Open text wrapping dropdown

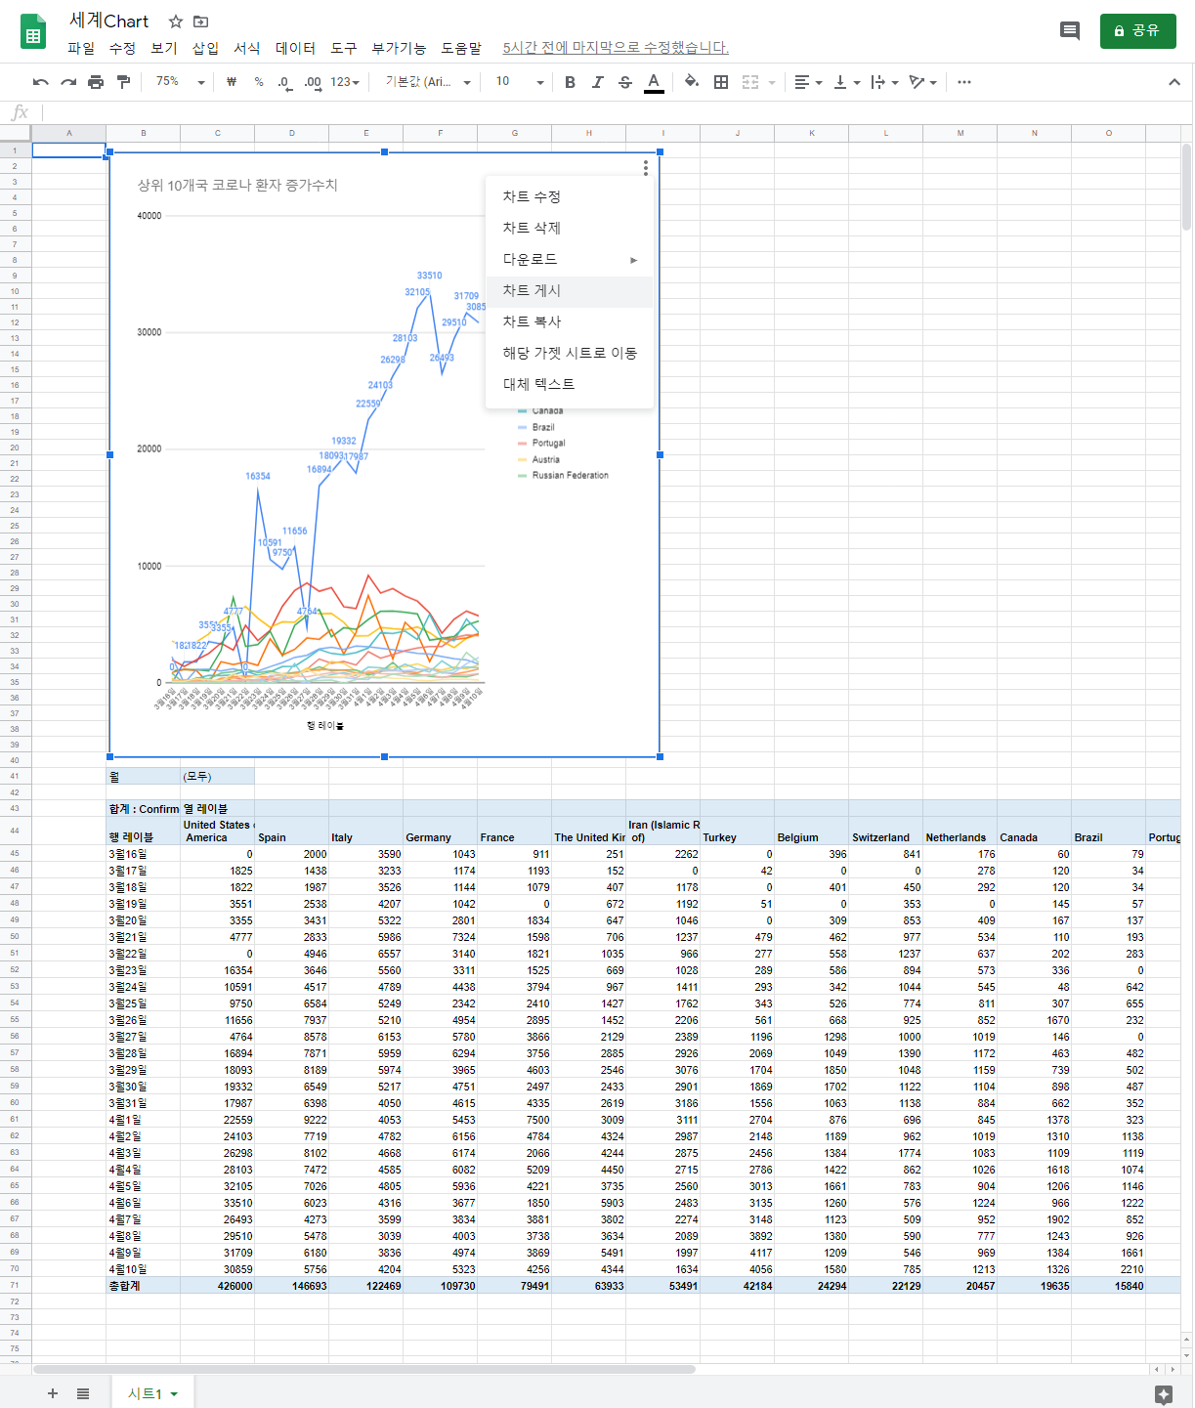[x=884, y=82]
